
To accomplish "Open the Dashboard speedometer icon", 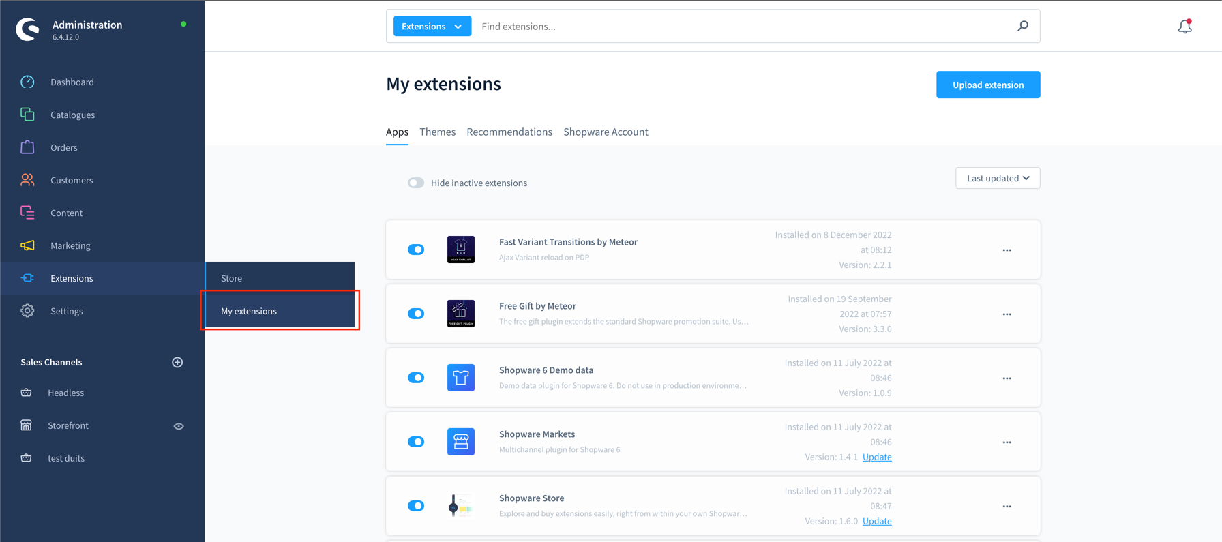I will 27,82.
